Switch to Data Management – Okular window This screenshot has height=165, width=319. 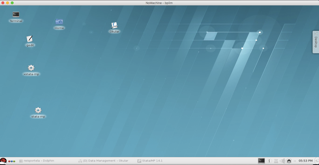[x=103, y=161]
